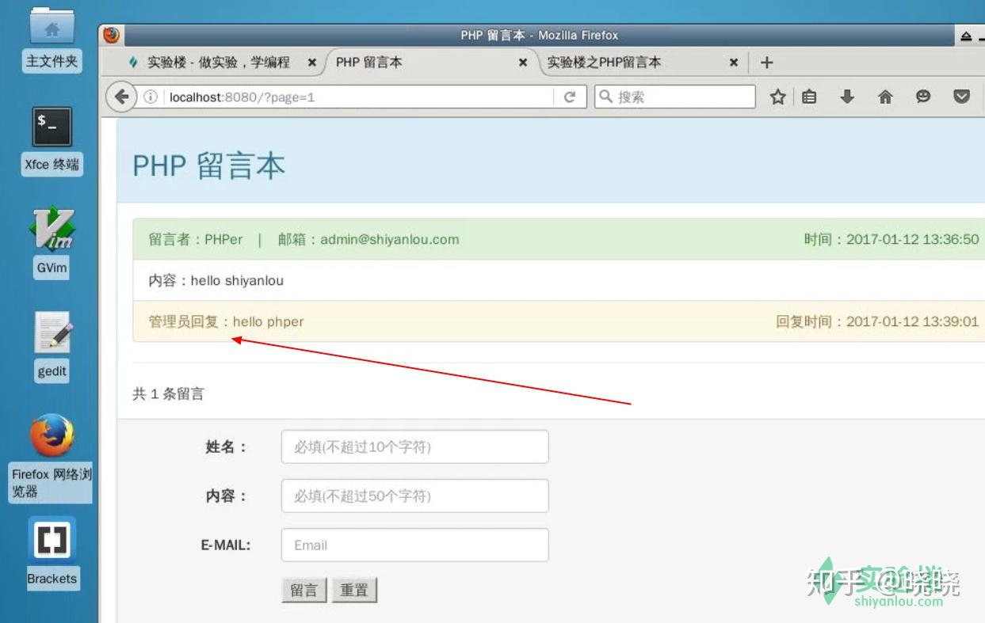Open the Firefox Hello chat icon
This screenshot has width=985, height=623.
pos(923,96)
